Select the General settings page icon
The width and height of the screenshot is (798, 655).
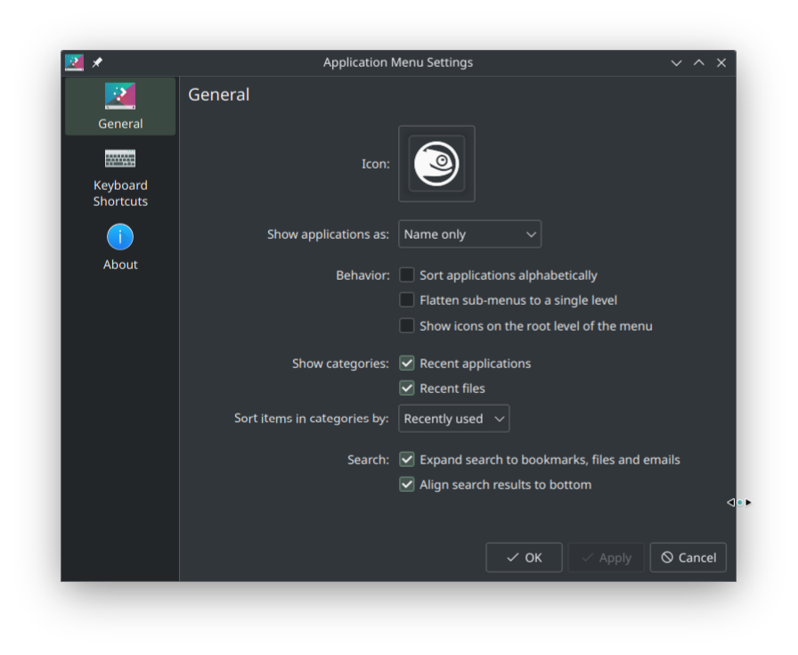point(120,95)
